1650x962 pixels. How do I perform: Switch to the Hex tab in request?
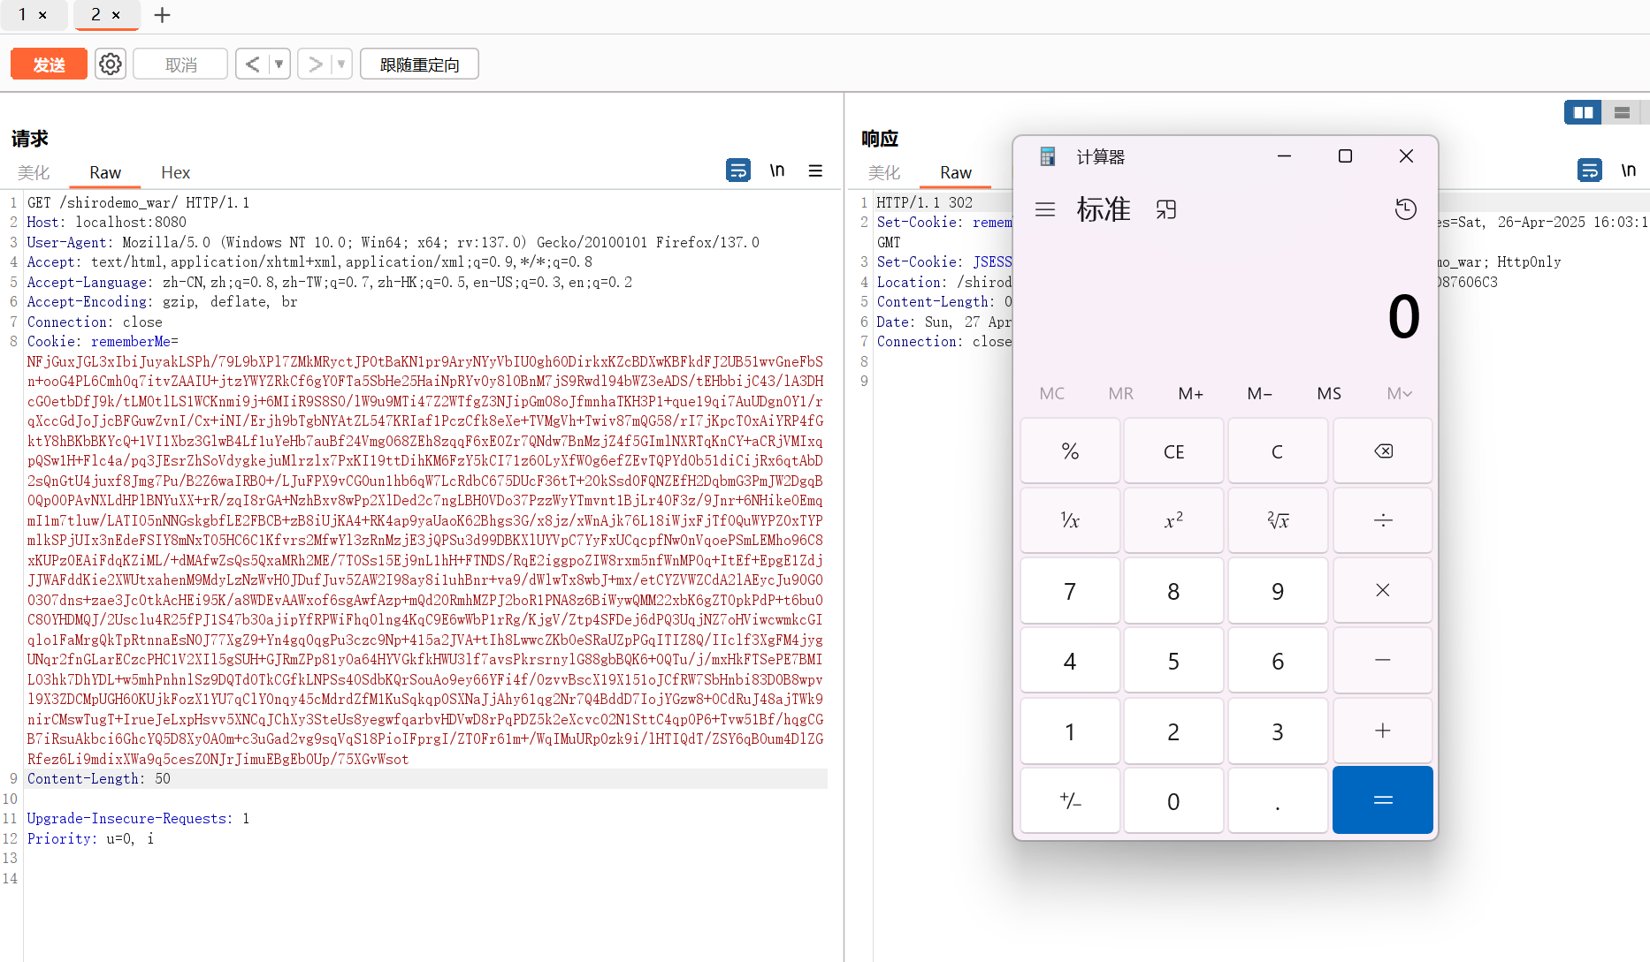(x=175, y=172)
